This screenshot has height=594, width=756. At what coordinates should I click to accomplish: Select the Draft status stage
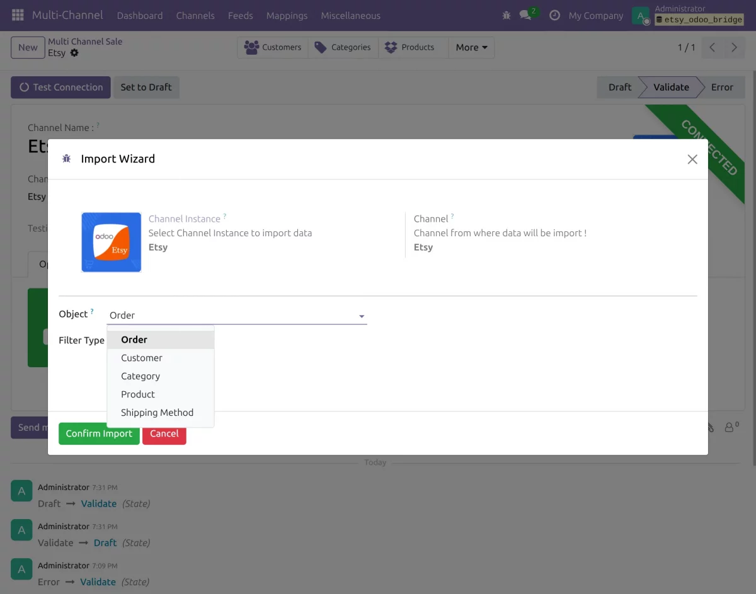point(619,88)
